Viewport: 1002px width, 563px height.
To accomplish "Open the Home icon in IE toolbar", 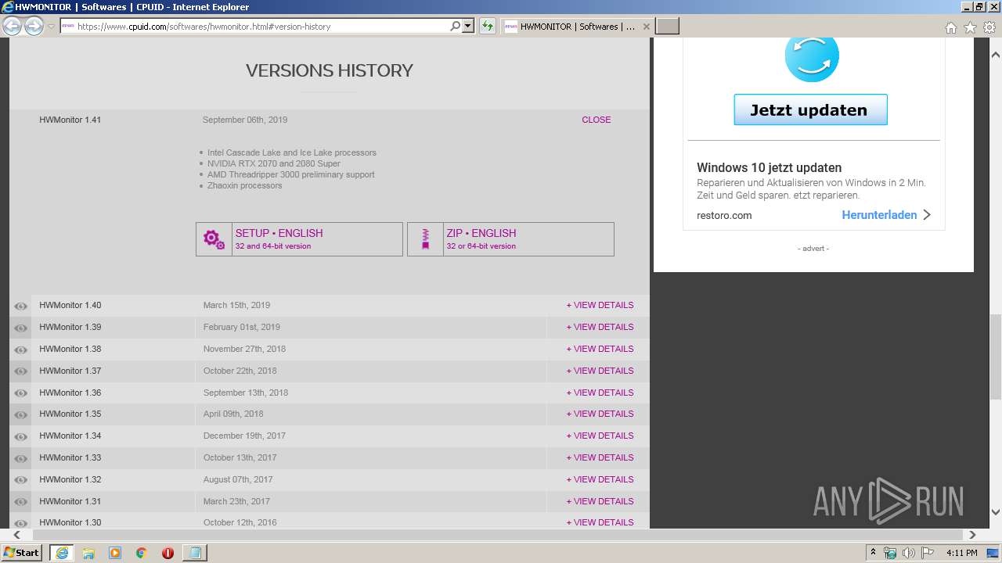I will [x=950, y=27].
